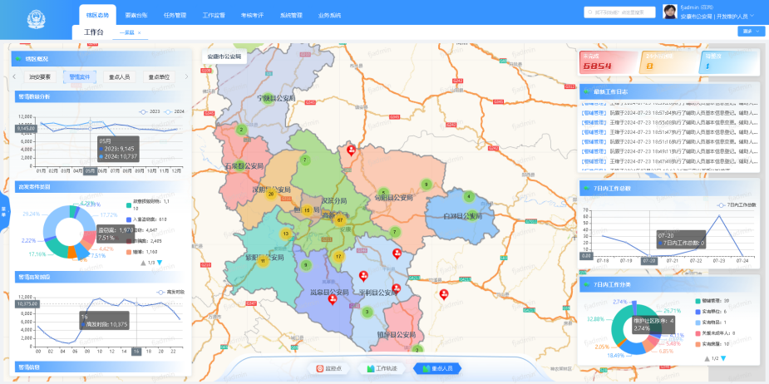The image size is (769, 384).
Task: Open the 任务管理 menu
Action: 175,16
